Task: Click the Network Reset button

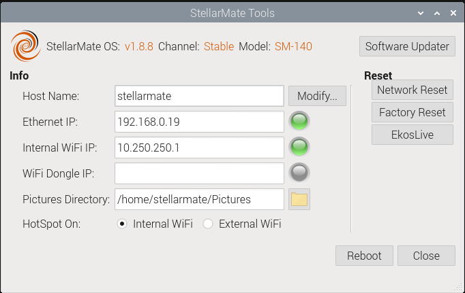Action: [412, 90]
